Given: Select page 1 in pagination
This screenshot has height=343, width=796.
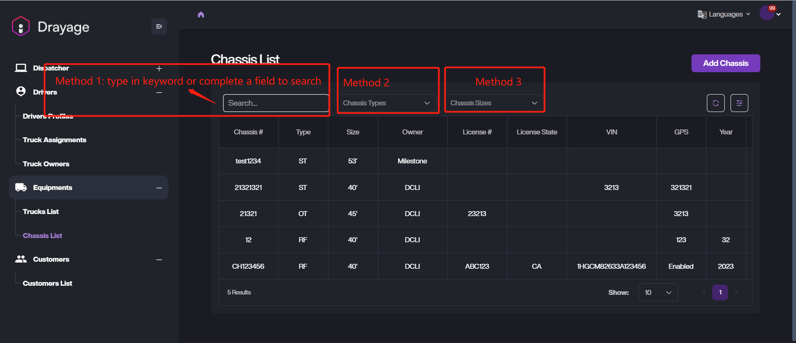Looking at the screenshot, I should pos(720,292).
